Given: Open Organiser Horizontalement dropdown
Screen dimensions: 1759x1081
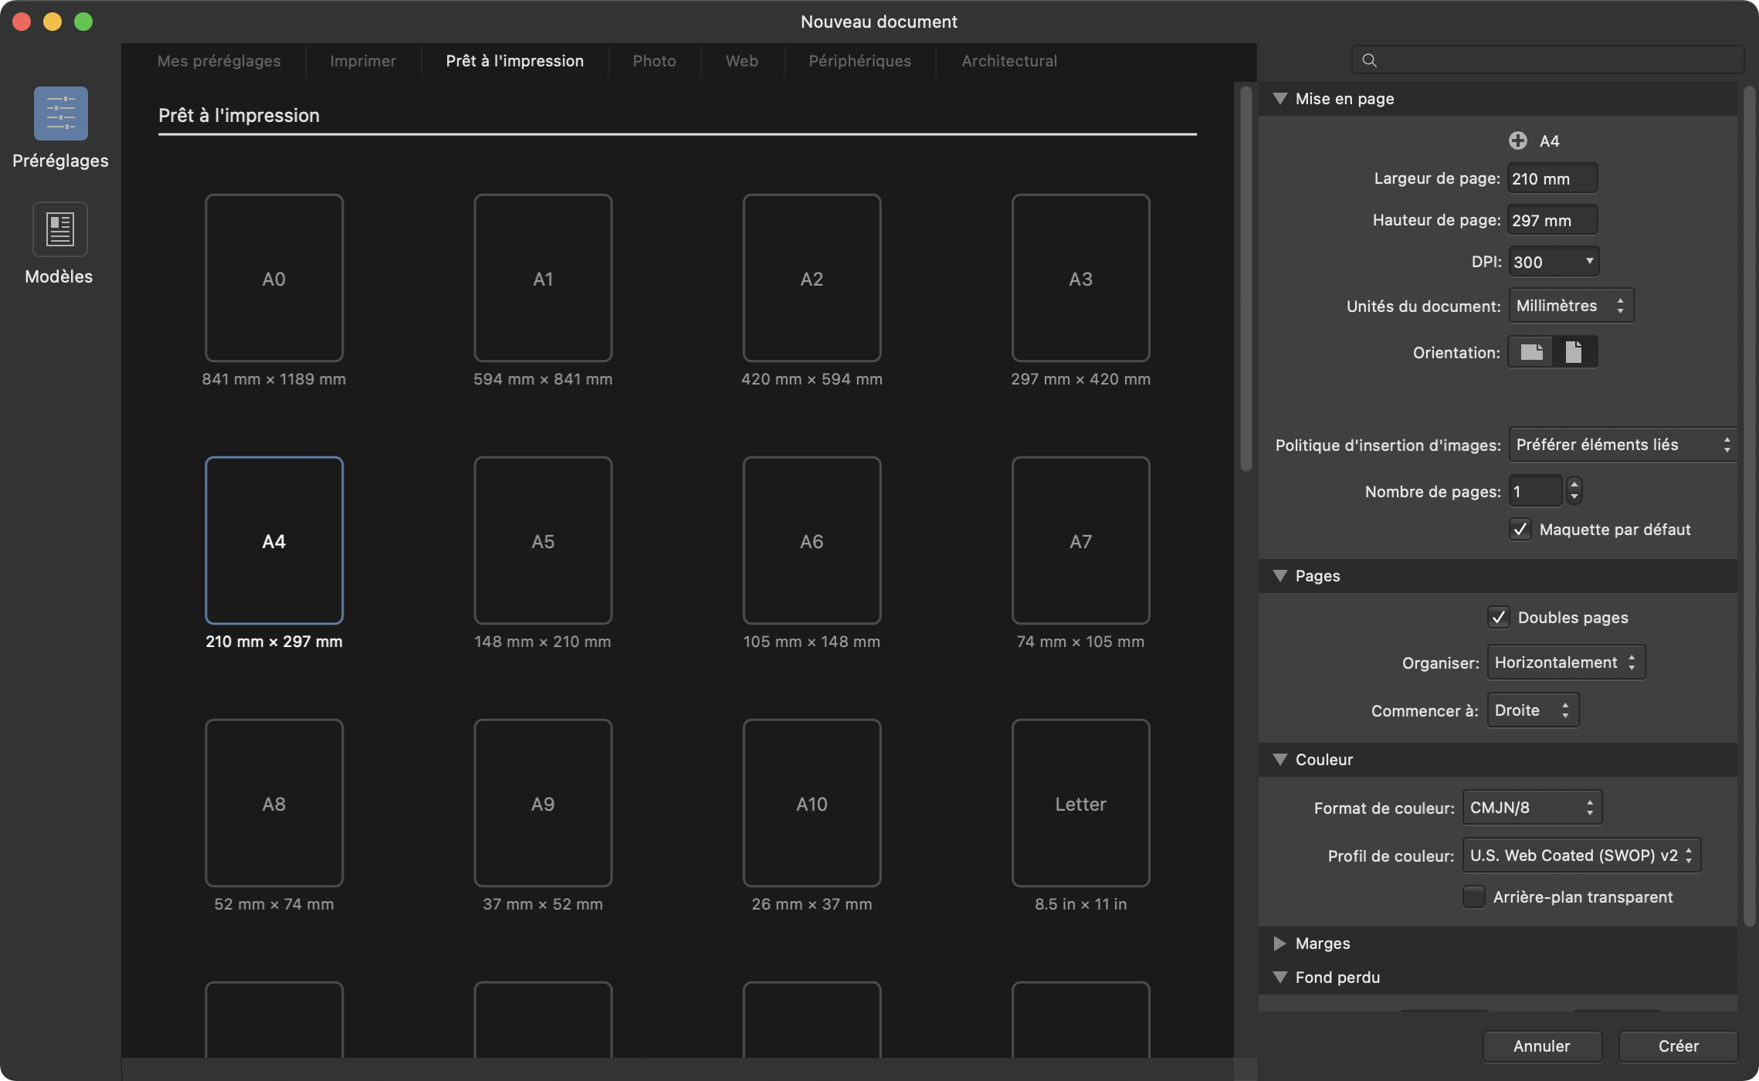Looking at the screenshot, I should pos(1566,662).
